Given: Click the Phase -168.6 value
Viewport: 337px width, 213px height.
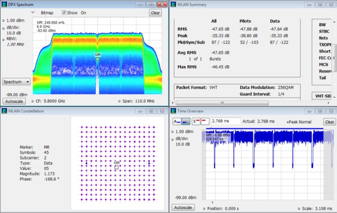Looking at the screenshot, I should point(52,179).
